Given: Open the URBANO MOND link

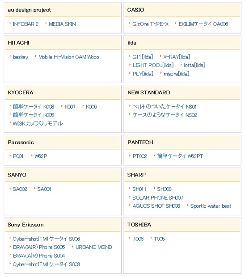Looking at the screenshot, I should 94,247.
